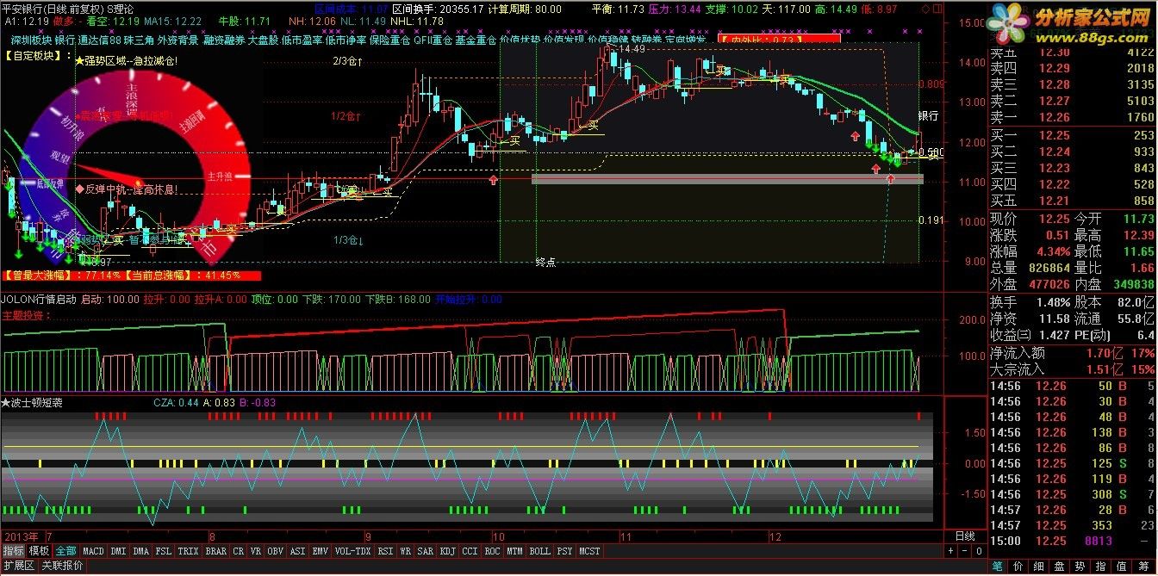Click the 深圳板块 sector link
1158x576 pixels.
point(31,40)
